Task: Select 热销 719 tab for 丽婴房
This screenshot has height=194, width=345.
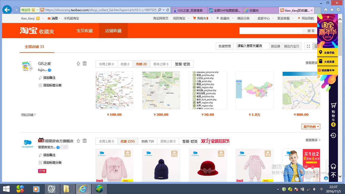Action: pos(147,141)
